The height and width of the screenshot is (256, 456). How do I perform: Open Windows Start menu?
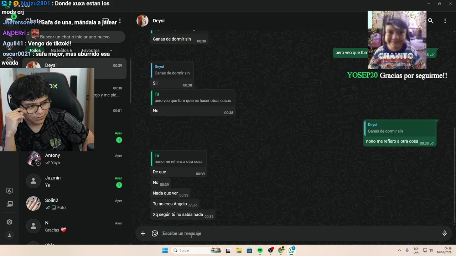(165, 250)
